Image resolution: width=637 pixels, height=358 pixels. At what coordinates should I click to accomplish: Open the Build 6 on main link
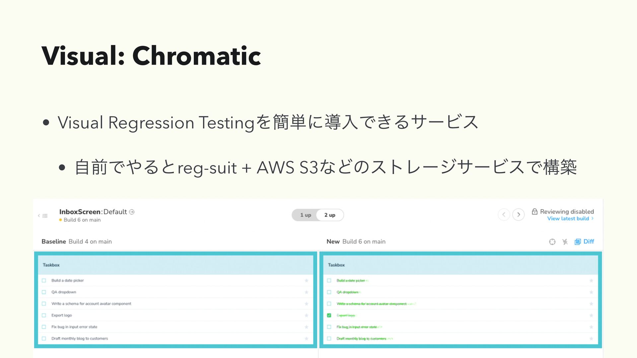(x=82, y=220)
